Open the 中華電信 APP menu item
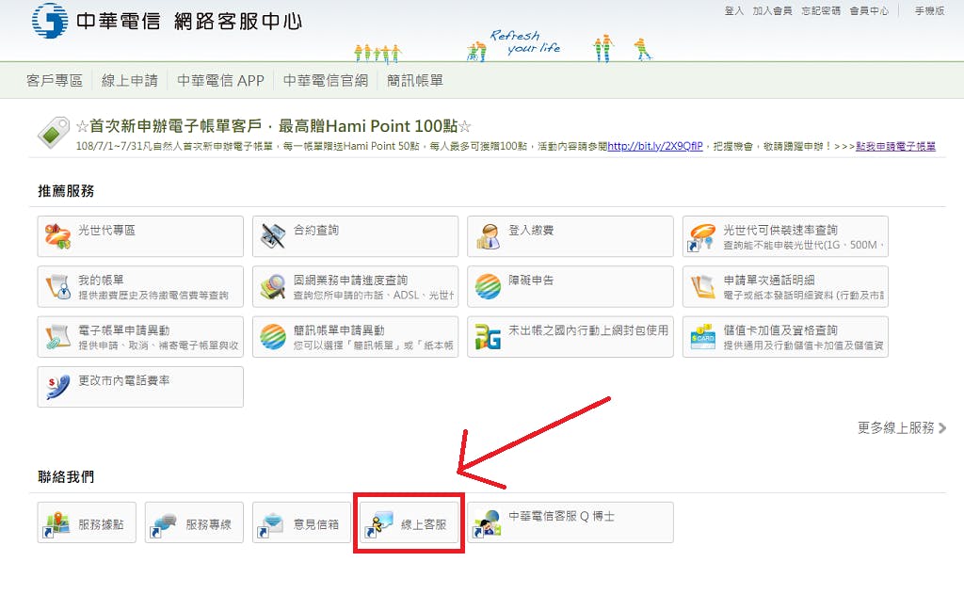964x594 pixels. click(220, 81)
